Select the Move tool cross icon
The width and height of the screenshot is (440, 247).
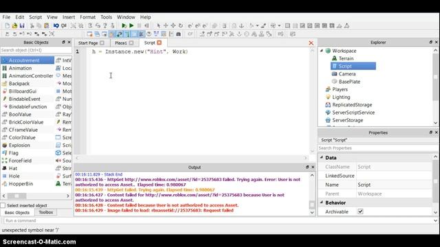coord(166,26)
